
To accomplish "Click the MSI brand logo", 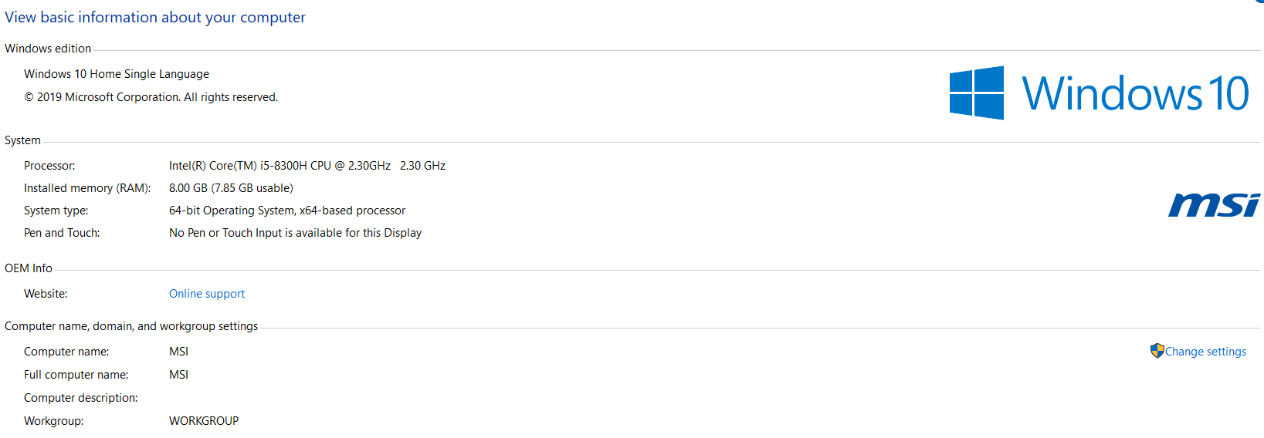I will point(1213,205).
